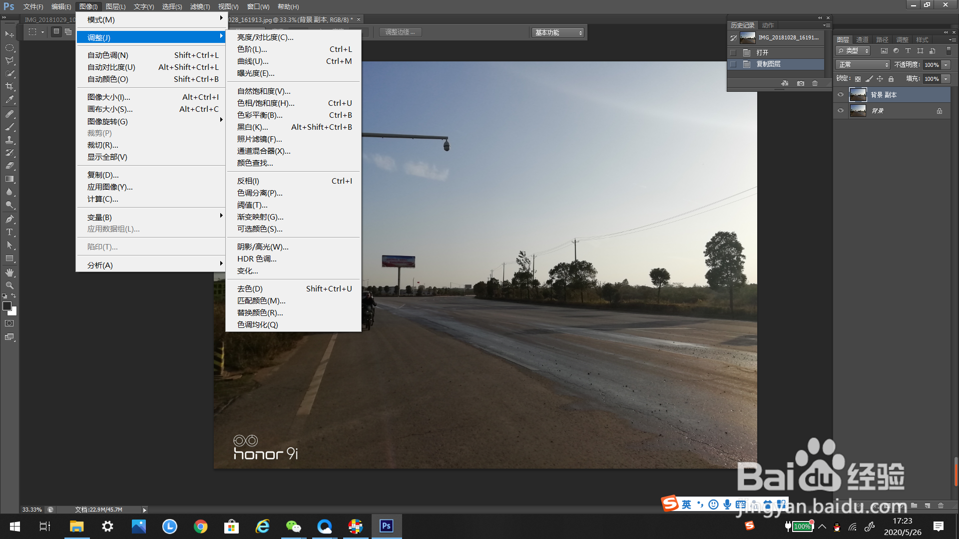Select the Clone Stamp tool
959x539 pixels.
coord(9,140)
